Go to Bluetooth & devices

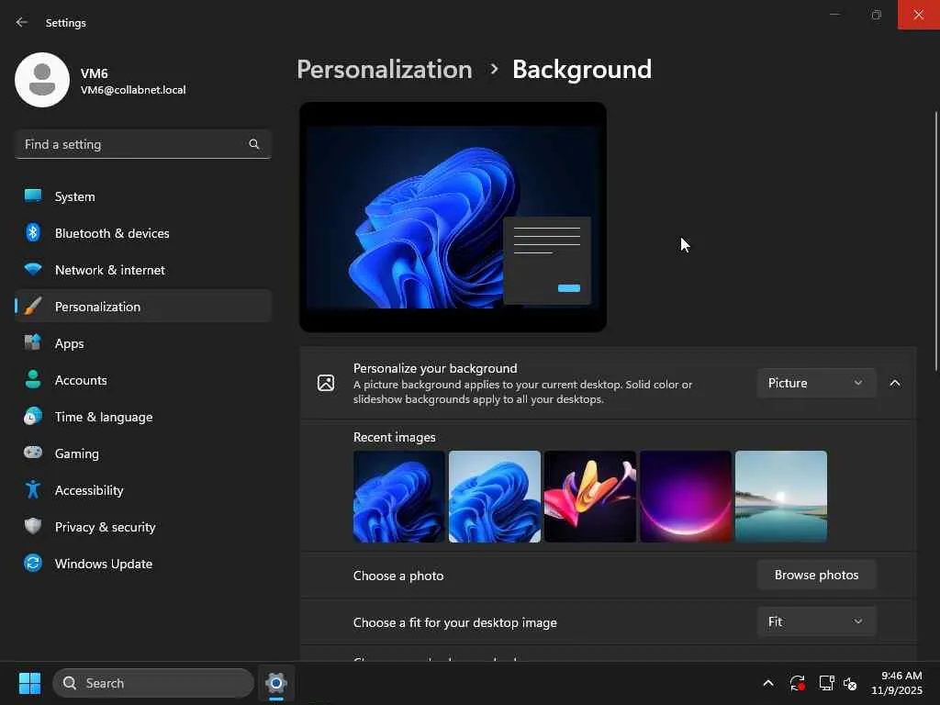coord(112,233)
